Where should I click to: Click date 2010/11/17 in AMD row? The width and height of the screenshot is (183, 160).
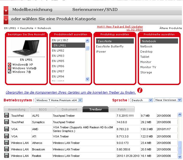[164, 129]
